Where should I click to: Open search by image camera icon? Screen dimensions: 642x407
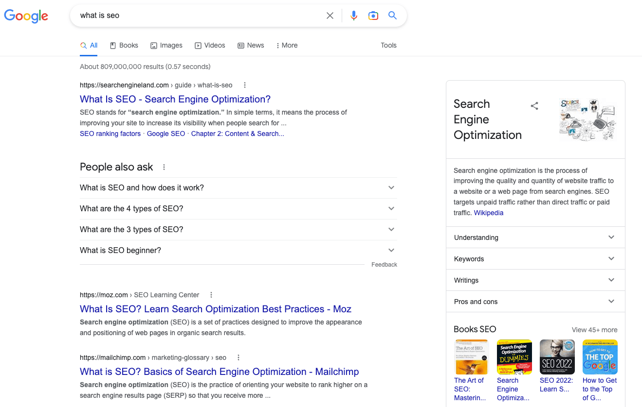(x=373, y=16)
